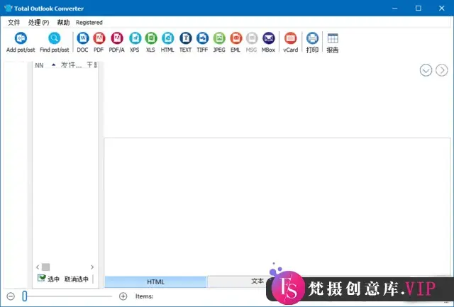
Task: Click the Registered menu label
Action: click(x=89, y=22)
